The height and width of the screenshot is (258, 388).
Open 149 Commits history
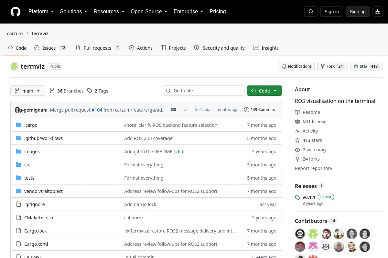(x=259, y=110)
